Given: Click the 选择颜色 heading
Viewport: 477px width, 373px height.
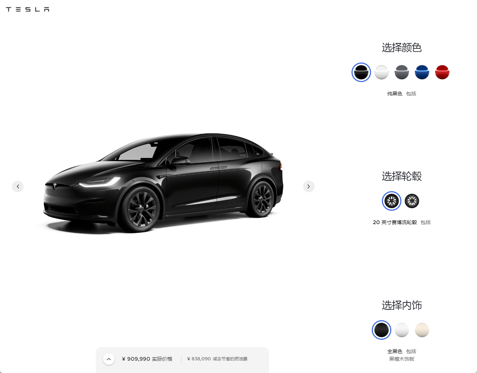Looking at the screenshot, I should pos(402,47).
